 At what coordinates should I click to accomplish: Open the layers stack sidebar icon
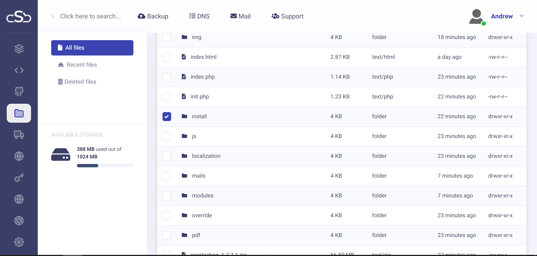click(19, 49)
